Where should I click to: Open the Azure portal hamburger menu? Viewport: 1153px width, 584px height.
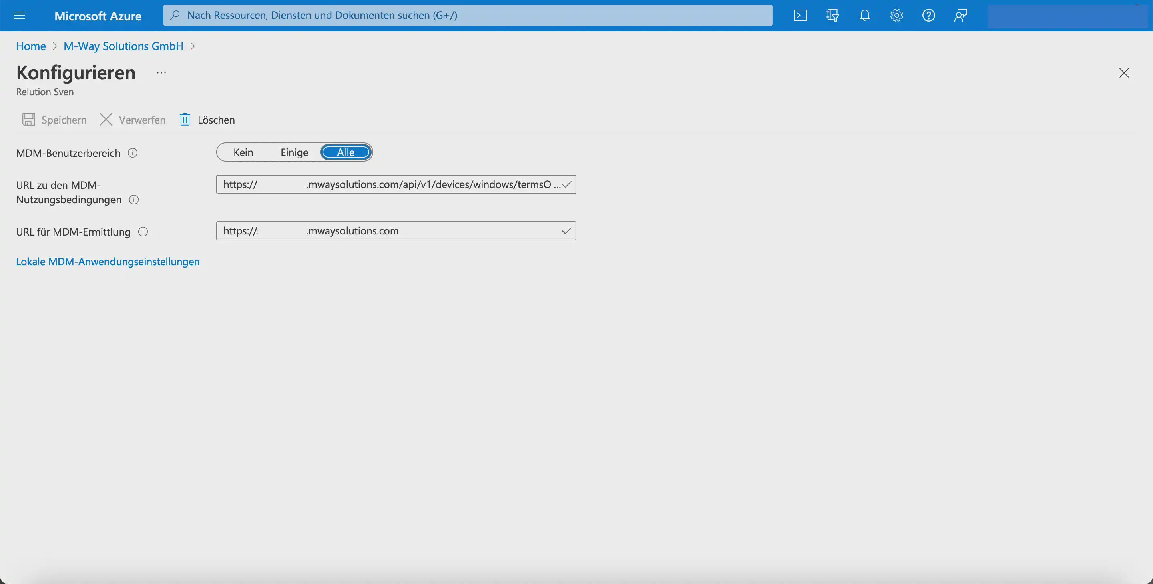(x=19, y=16)
